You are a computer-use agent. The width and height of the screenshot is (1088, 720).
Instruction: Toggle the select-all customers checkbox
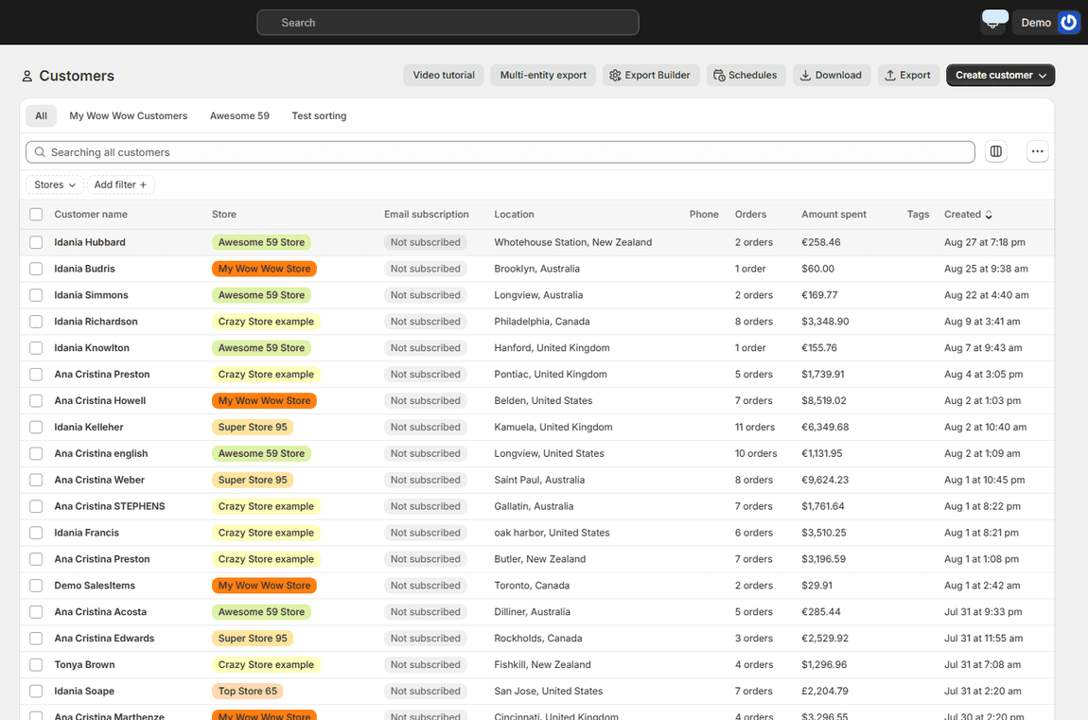36,215
